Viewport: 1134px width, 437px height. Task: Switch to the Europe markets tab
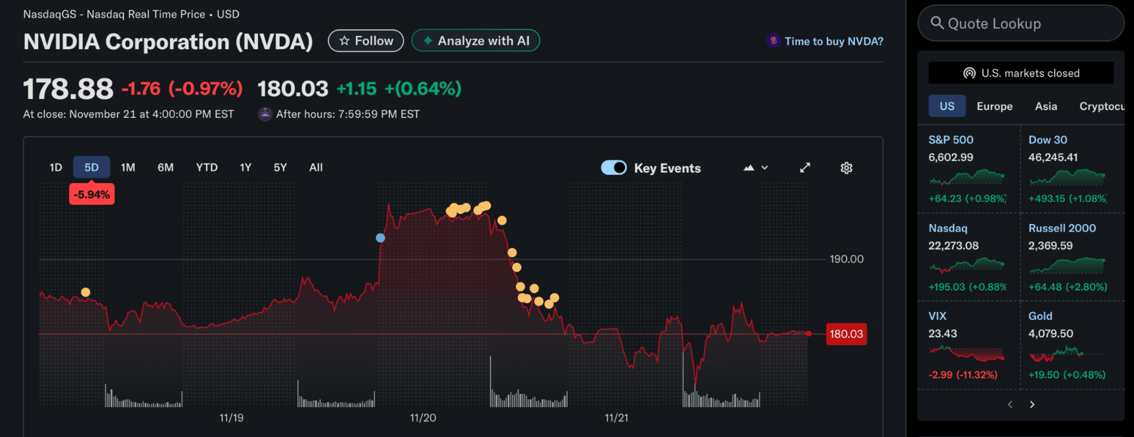[x=995, y=106]
